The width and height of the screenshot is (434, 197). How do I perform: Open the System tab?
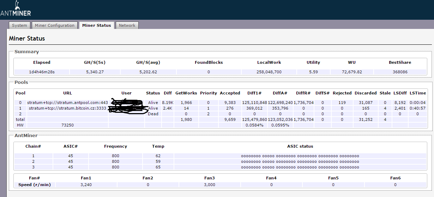click(19, 25)
